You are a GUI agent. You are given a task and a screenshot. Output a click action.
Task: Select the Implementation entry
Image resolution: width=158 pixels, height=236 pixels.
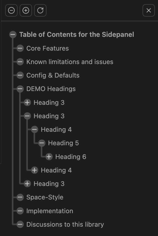50,211
